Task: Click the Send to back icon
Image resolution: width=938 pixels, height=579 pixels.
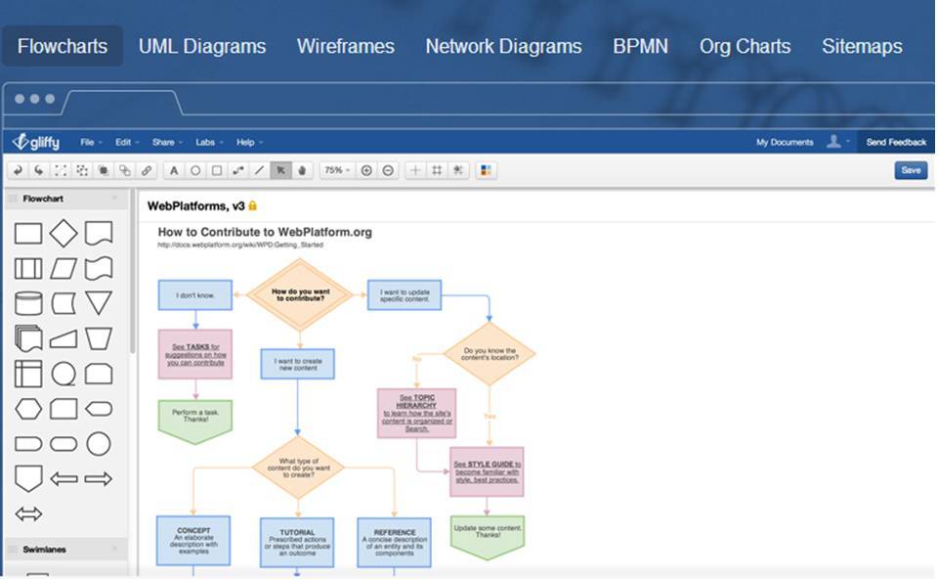Action: tap(124, 170)
